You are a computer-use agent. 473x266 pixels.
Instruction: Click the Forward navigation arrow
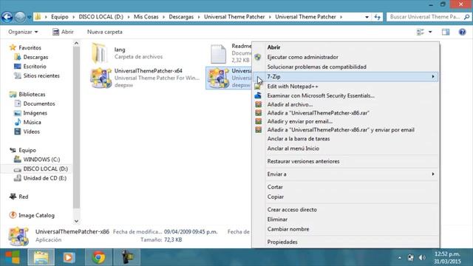pyautogui.click(x=20, y=17)
